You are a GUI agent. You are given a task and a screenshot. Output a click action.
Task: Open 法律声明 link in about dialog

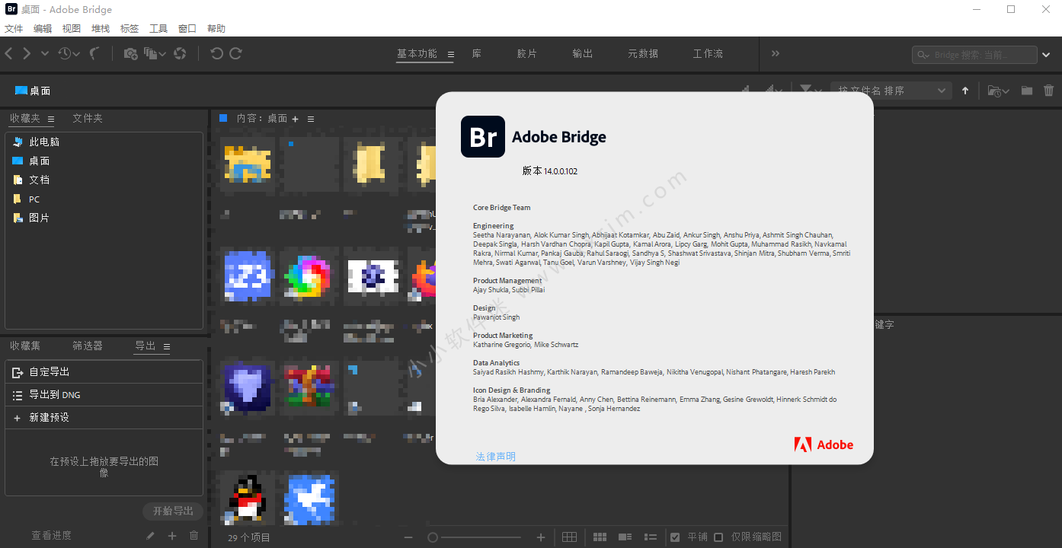point(496,457)
